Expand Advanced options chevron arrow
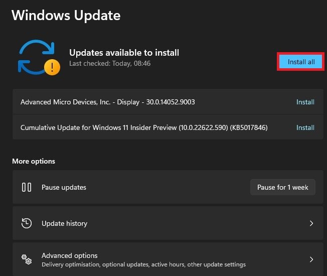327x276 pixels. (311, 259)
